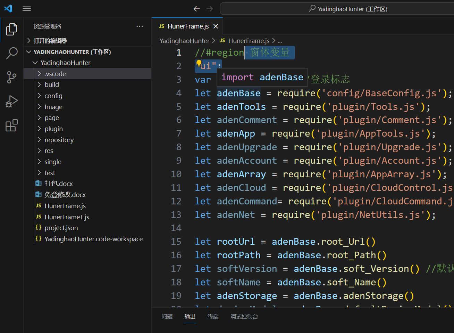The height and width of the screenshot is (333, 454).
Task: Click adenTools variable on line 5
Action: pos(241,107)
